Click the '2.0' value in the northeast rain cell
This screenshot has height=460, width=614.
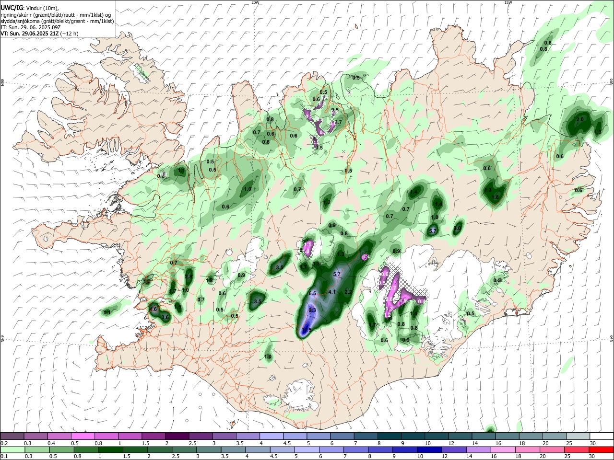click(579, 120)
